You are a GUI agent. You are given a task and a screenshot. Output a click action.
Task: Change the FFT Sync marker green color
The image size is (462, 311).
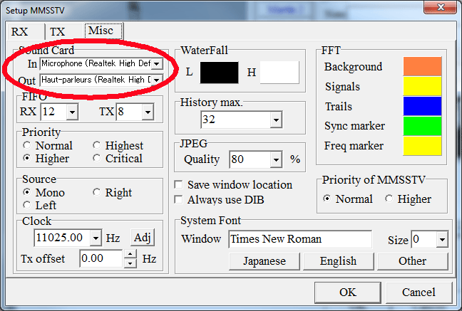(x=422, y=126)
